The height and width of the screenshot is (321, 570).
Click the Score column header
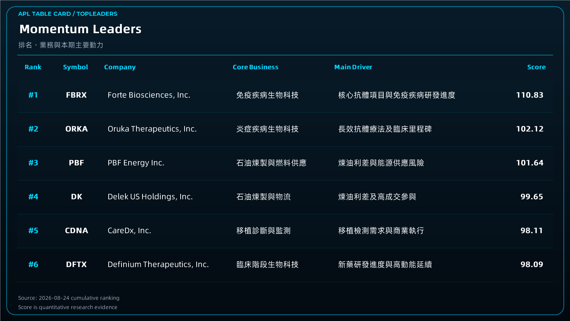tap(536, 67)
